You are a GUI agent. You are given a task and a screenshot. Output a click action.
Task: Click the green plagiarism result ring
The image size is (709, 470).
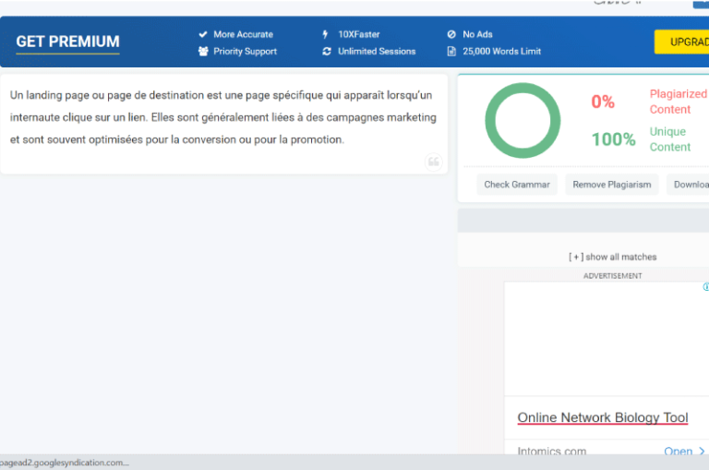[x=523, y=120]
